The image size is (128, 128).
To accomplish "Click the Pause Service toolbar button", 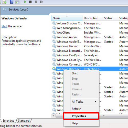I will (36, 2).
